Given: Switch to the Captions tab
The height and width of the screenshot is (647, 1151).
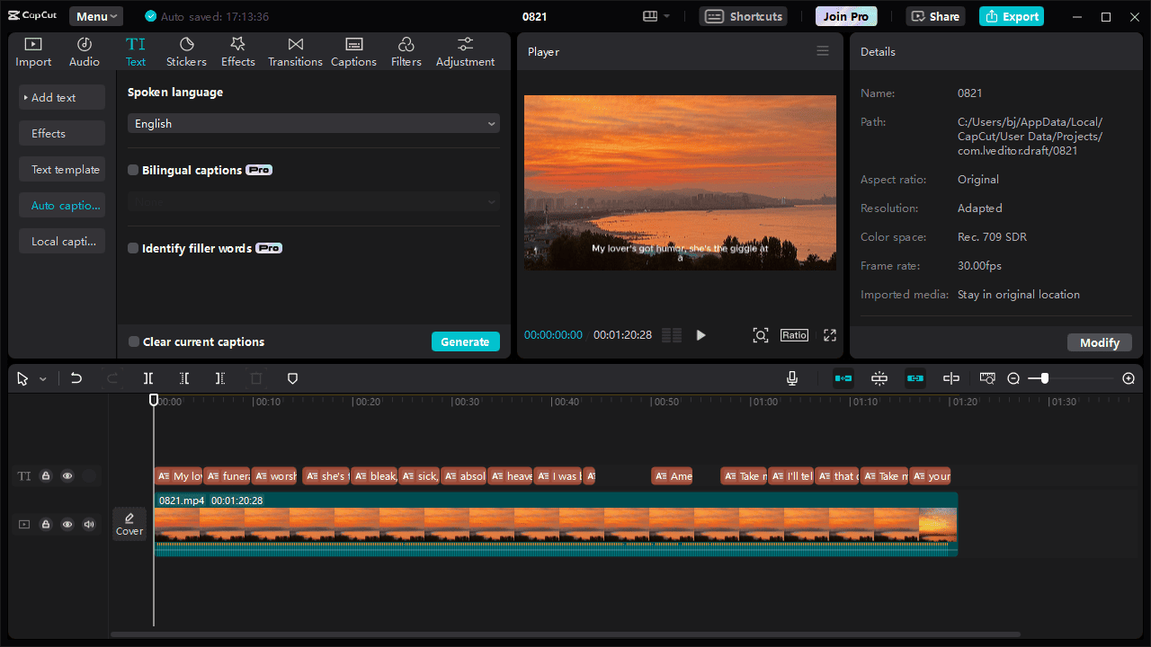Looking at the screenshot, I should (353, 52).
